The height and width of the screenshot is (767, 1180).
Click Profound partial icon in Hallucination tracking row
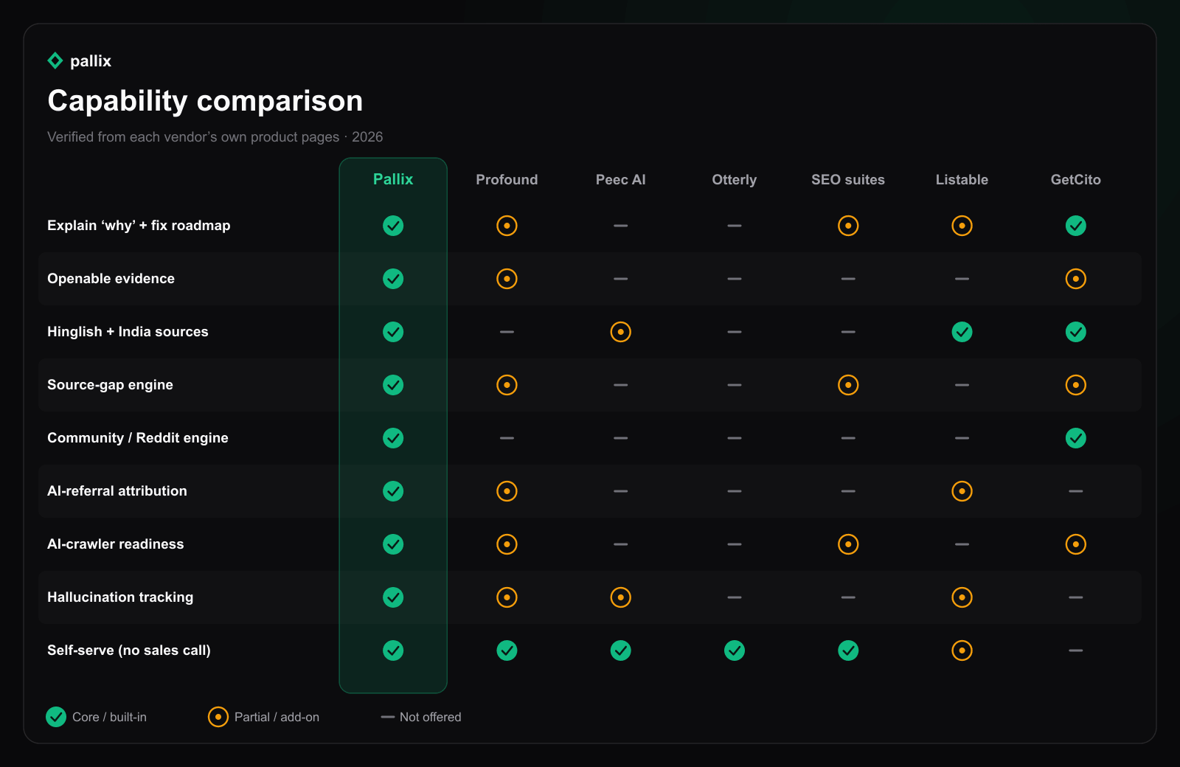point(507,597)
